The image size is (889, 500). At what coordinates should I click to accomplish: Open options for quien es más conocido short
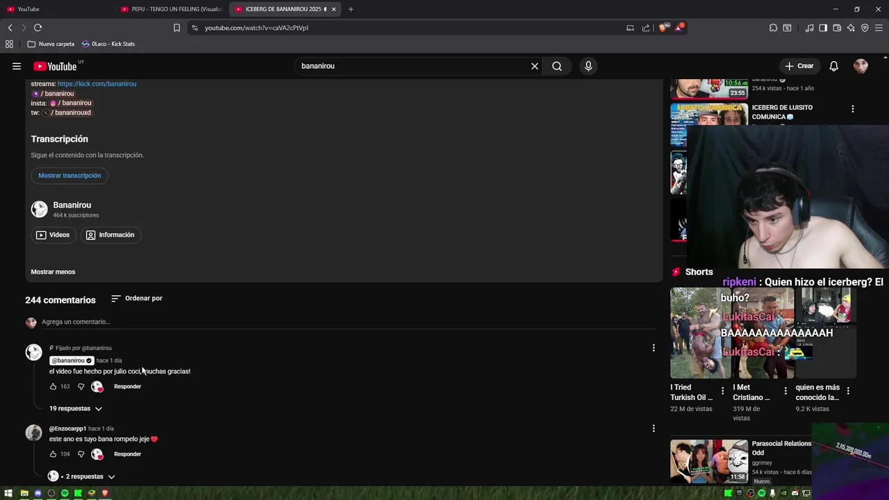(848, 391)
